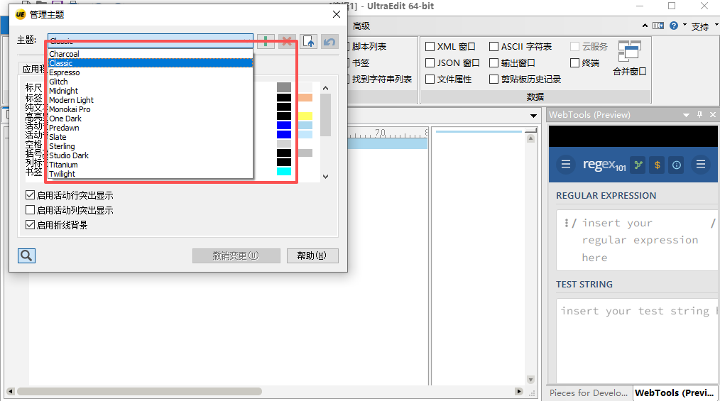Click the undo arrow icon in theme dialog
720x401 pixels.
tap(329, 42)
